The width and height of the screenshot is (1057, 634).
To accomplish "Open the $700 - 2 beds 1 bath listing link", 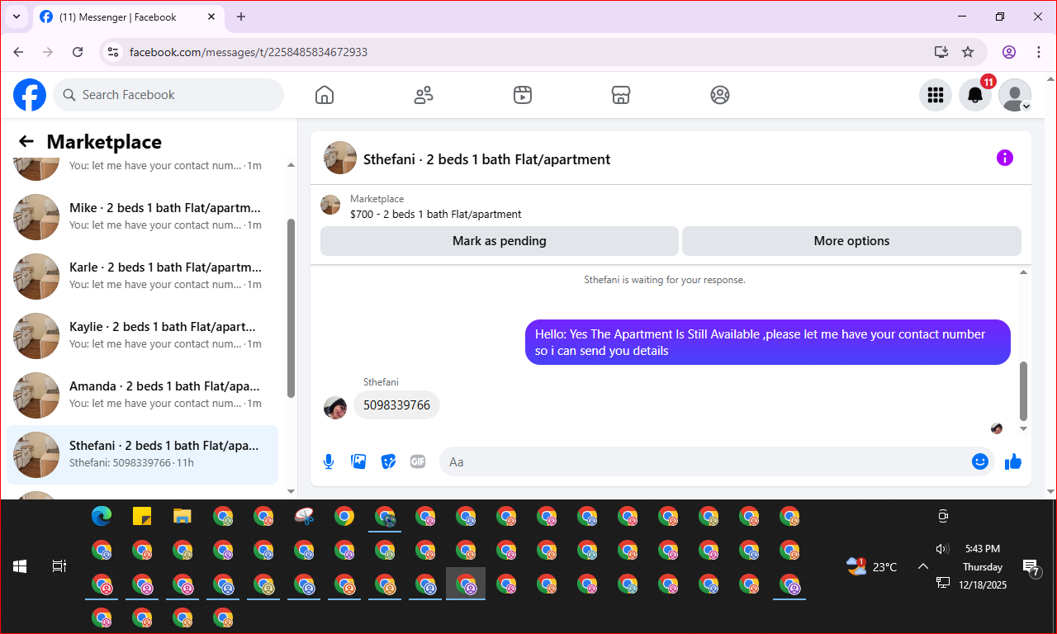I will [x=435, y=214].
